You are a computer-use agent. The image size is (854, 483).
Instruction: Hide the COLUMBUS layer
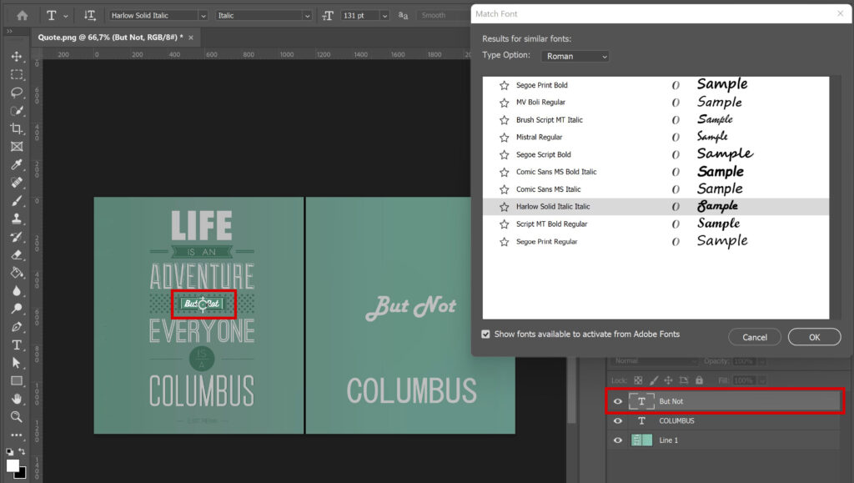pyautogui.click(x=618, y=420)
